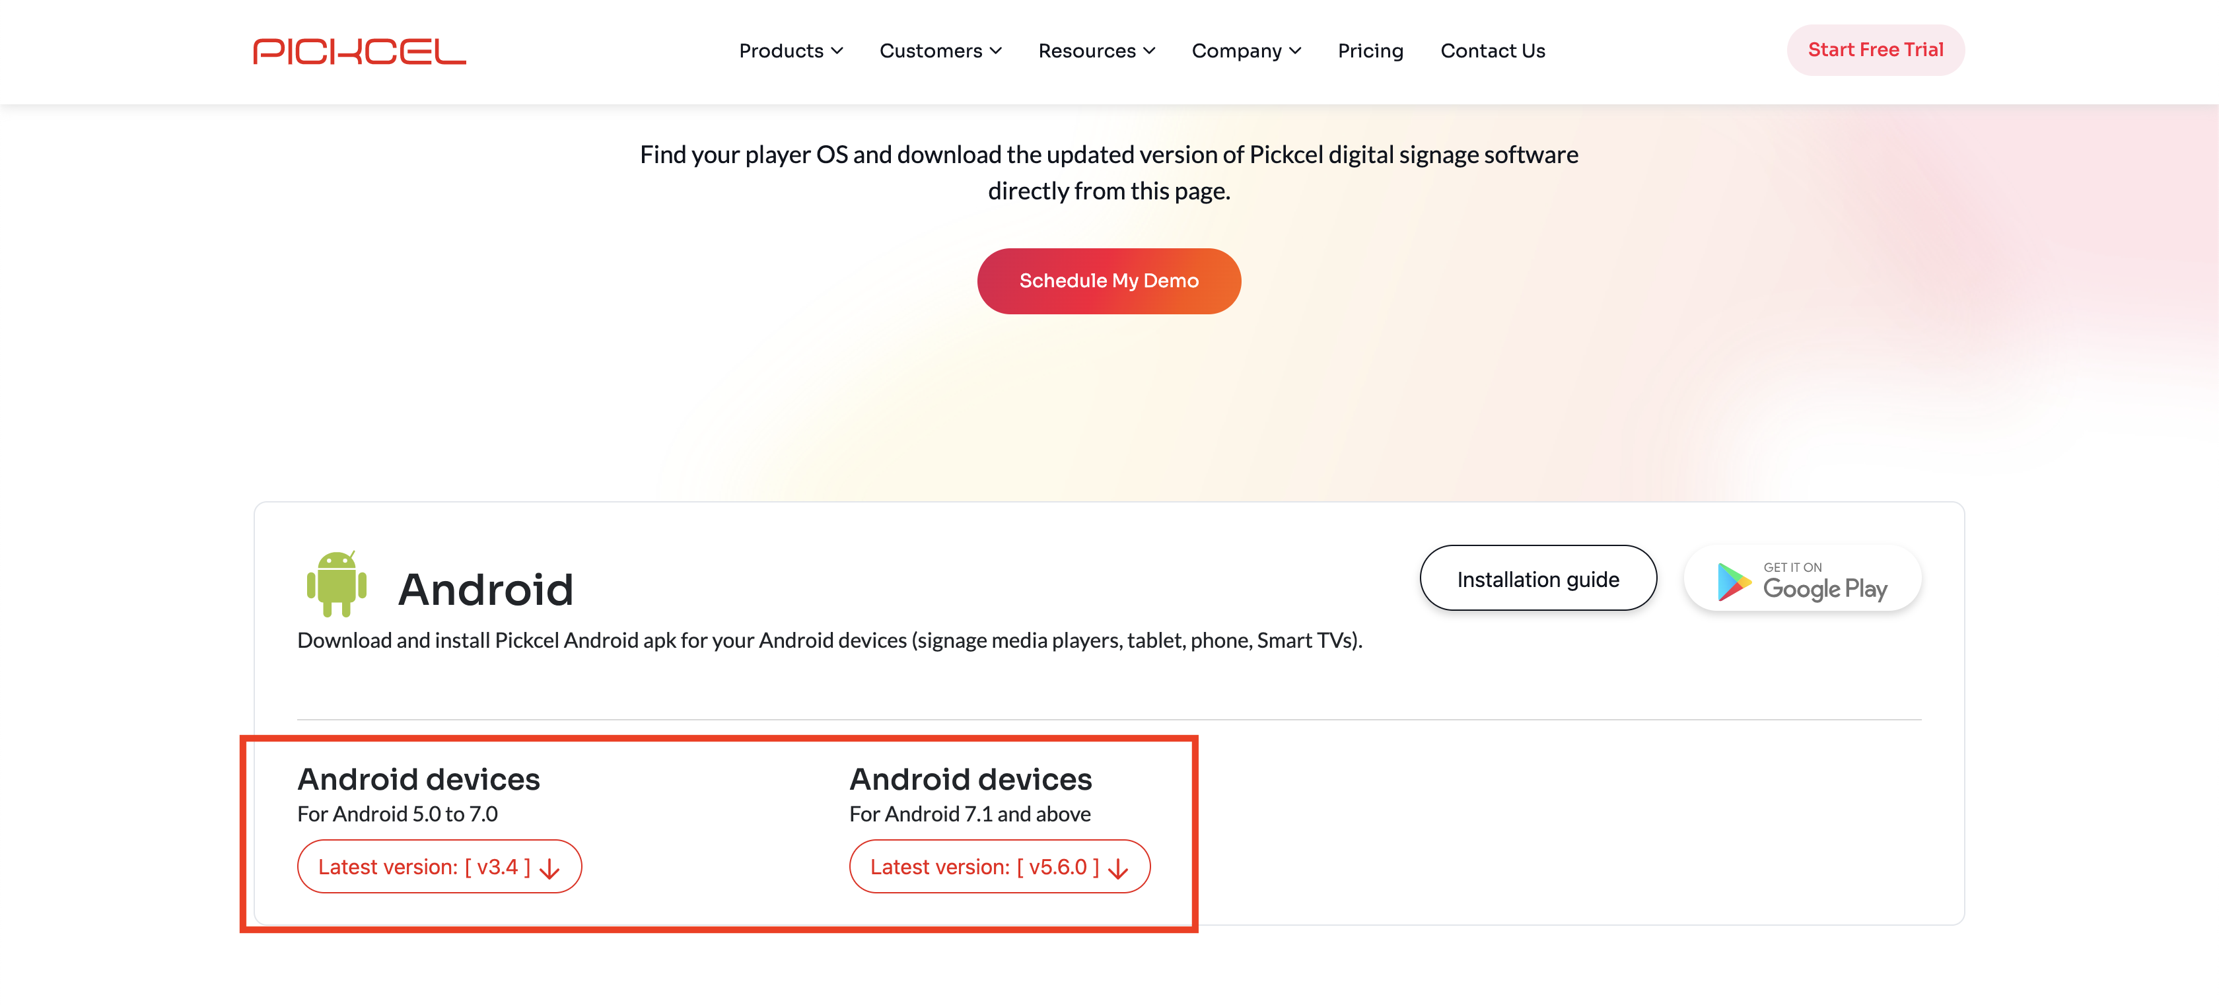The width and height of the screenshot is (2219, 1005).
Task: Expand the Resources dropdown chevron
Action: (1149, 51)
